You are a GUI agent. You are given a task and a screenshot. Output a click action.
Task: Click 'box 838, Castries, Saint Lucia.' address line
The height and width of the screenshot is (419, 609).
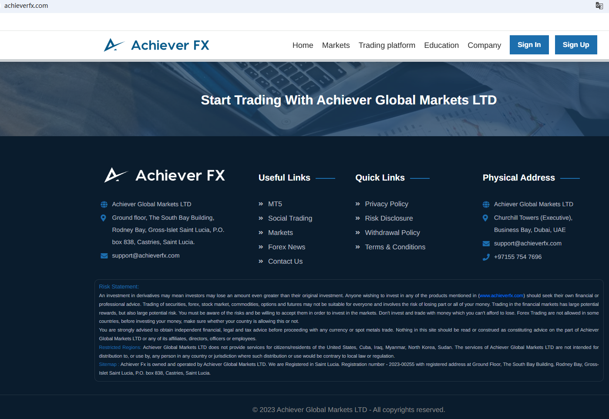pos(153,242)
